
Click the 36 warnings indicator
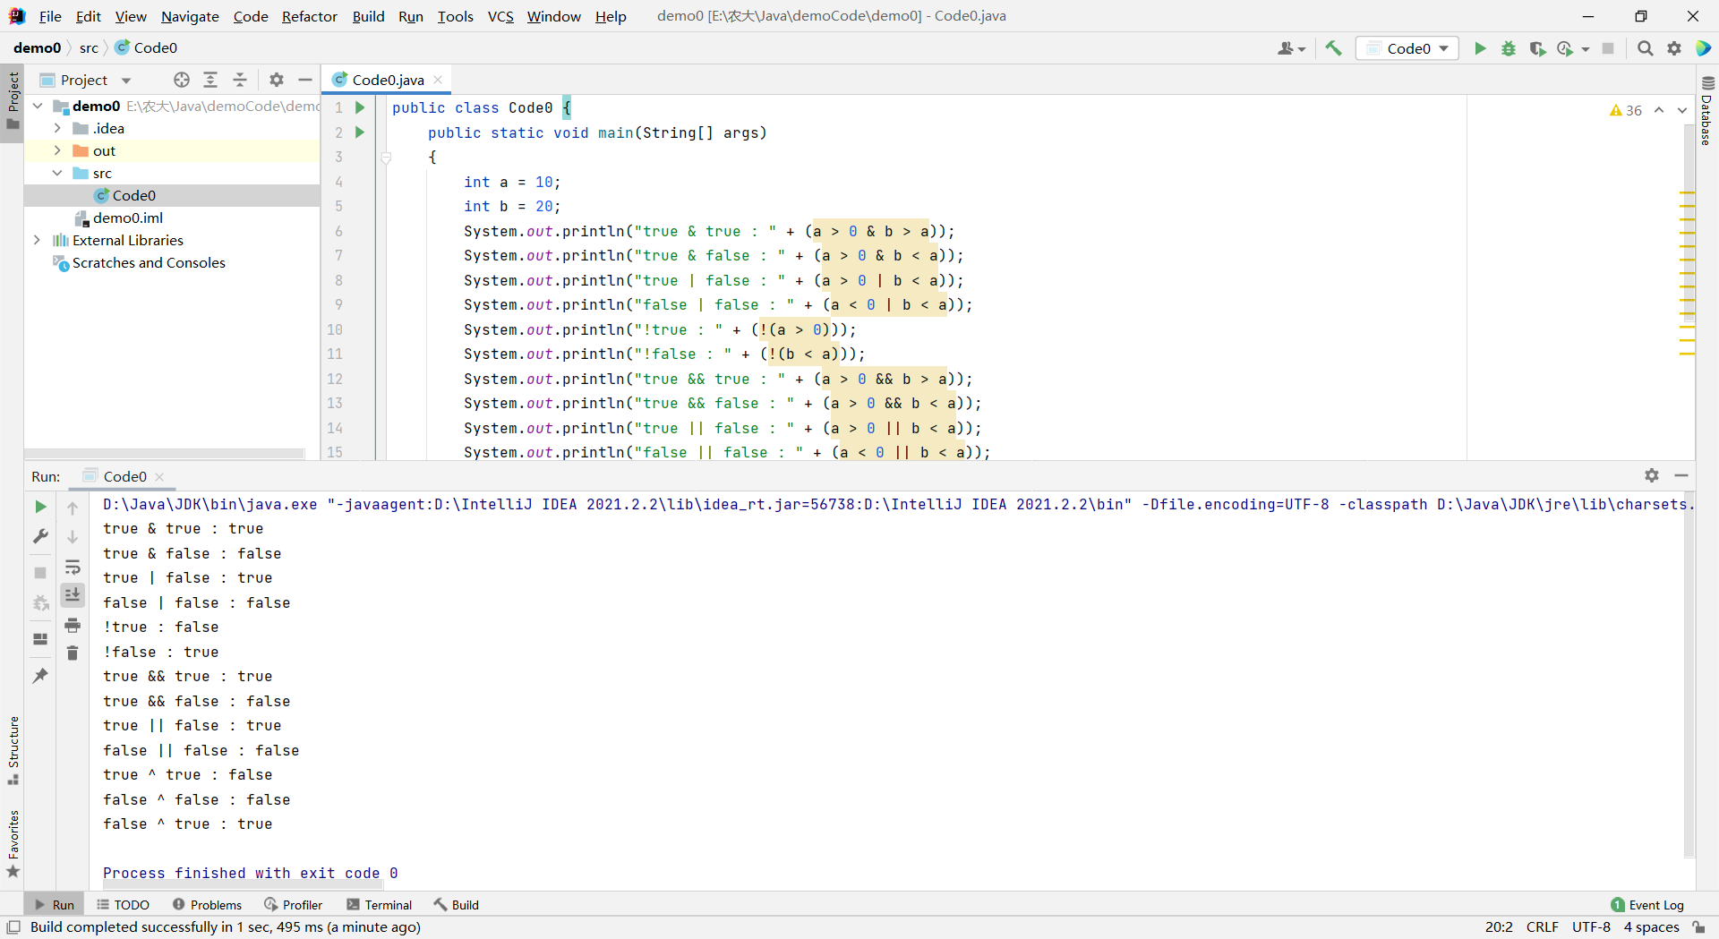tap(1626, 110)
